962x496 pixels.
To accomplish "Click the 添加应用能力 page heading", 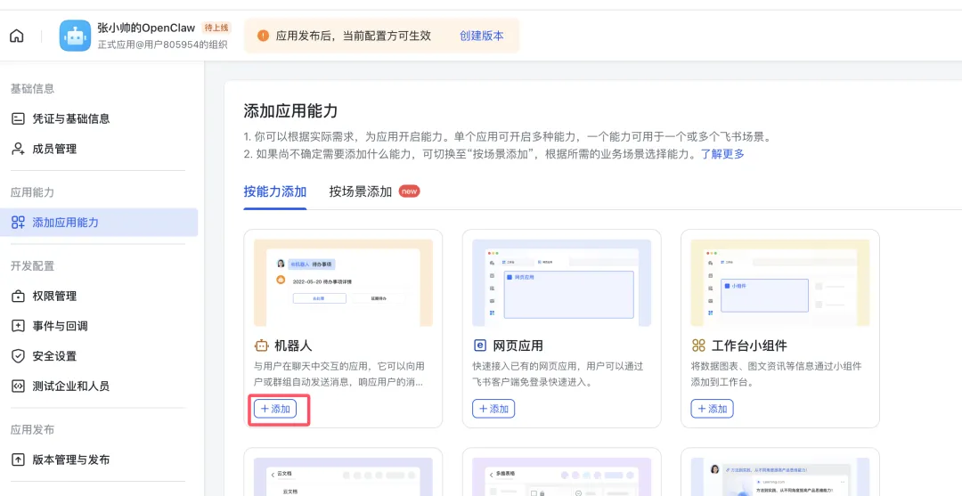I will pyautogui.click(x=290, y=111).
